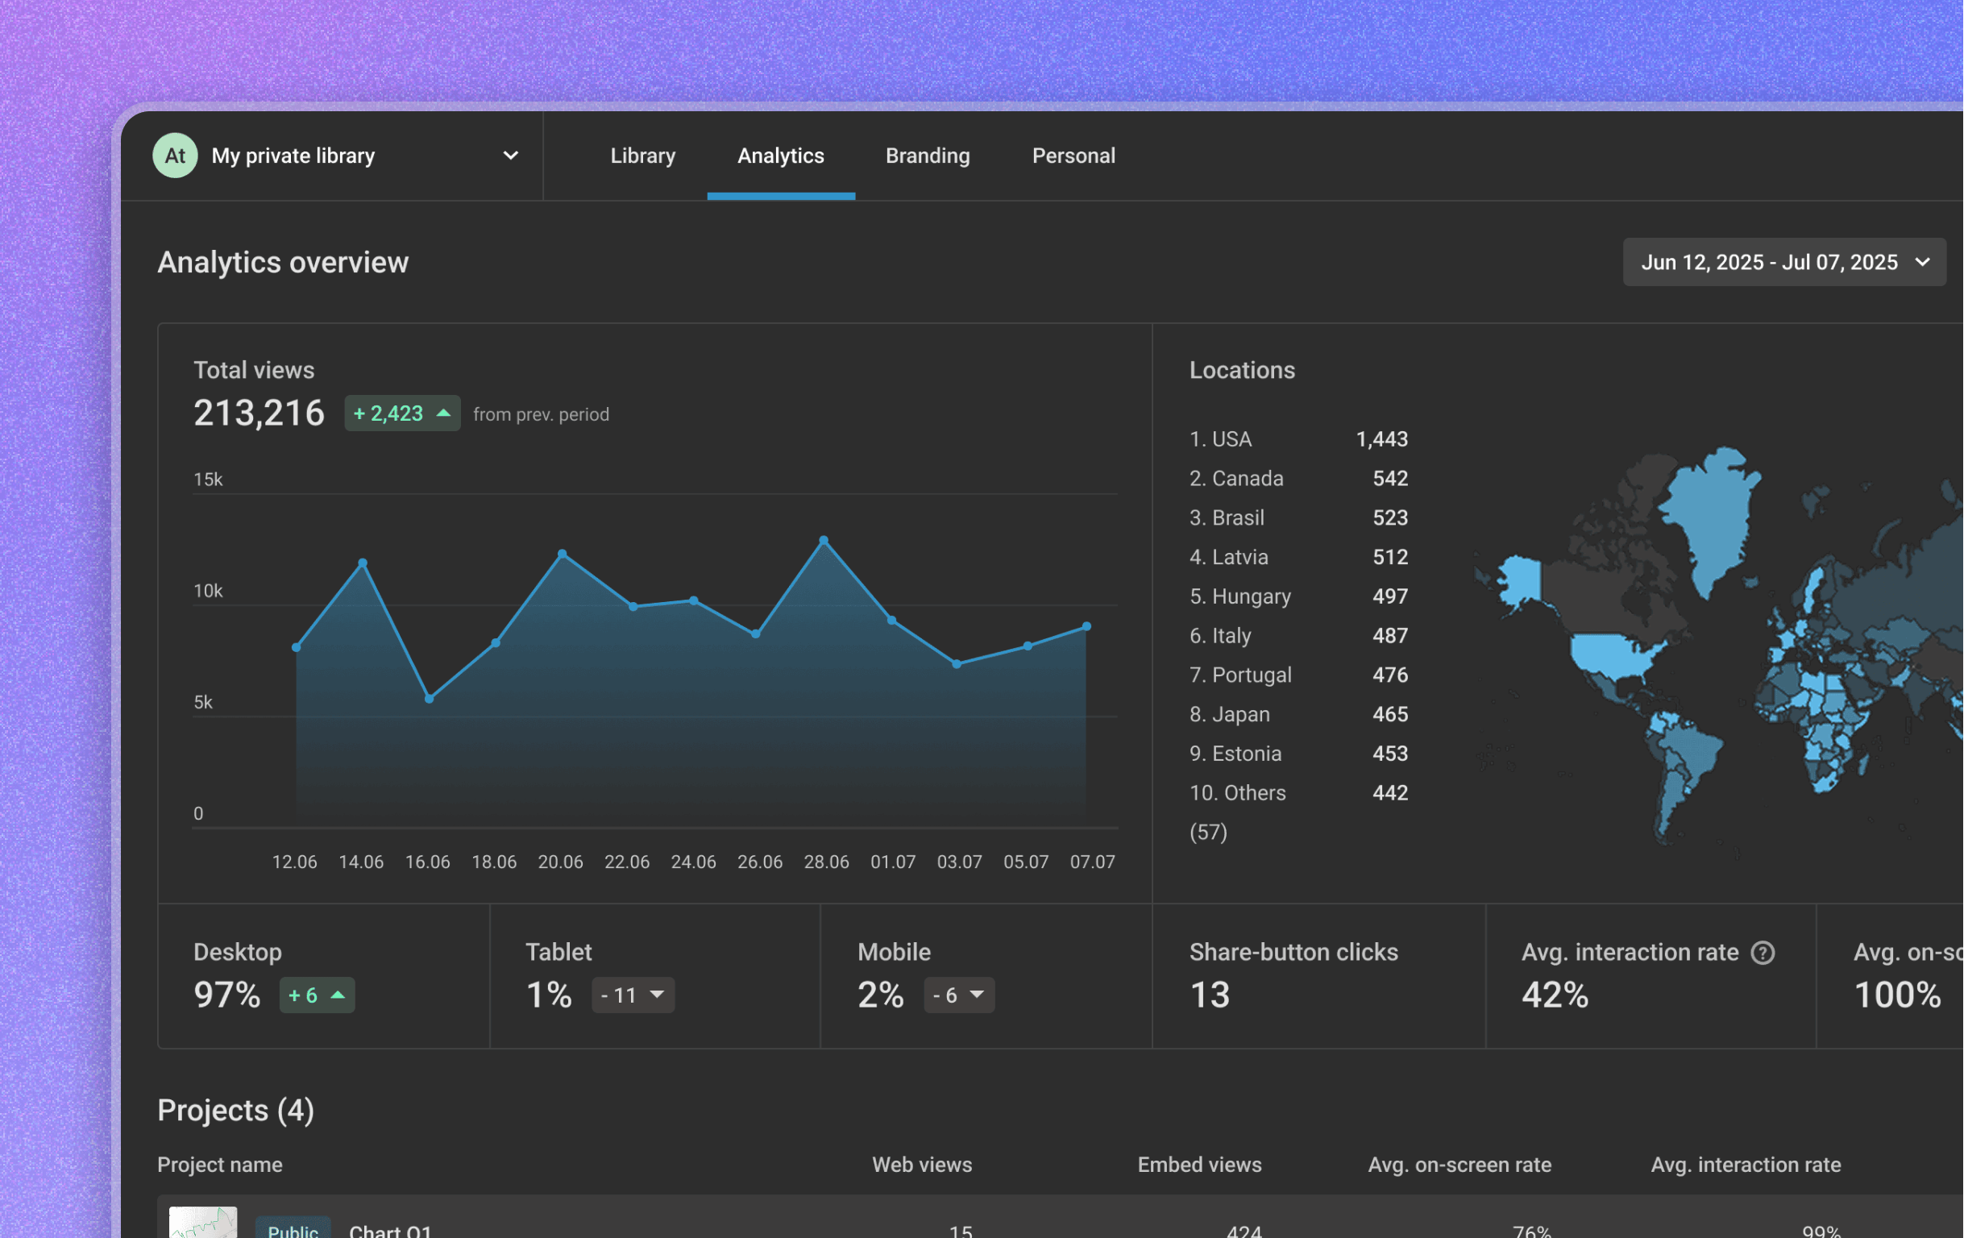Viewport: 1964px width, 1238px height.
Task: Click the Mobile -6 change badge
Action: click(958, 995)
